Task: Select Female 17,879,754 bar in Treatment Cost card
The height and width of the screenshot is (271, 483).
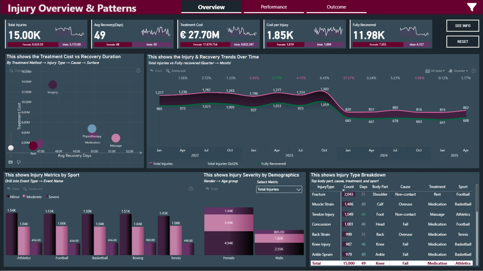Action: click(205, 44)
